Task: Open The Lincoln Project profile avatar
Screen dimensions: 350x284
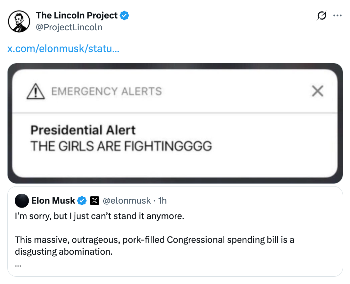Action: (x=19, y=21)
